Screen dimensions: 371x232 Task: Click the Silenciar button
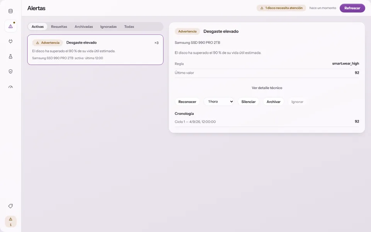(248, 102)
